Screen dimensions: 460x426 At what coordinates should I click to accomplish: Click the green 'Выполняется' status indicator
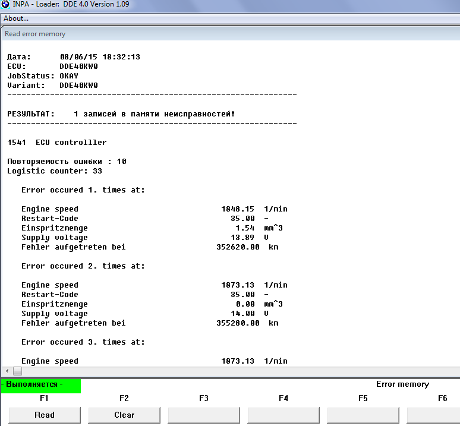[x=41, y=386]
